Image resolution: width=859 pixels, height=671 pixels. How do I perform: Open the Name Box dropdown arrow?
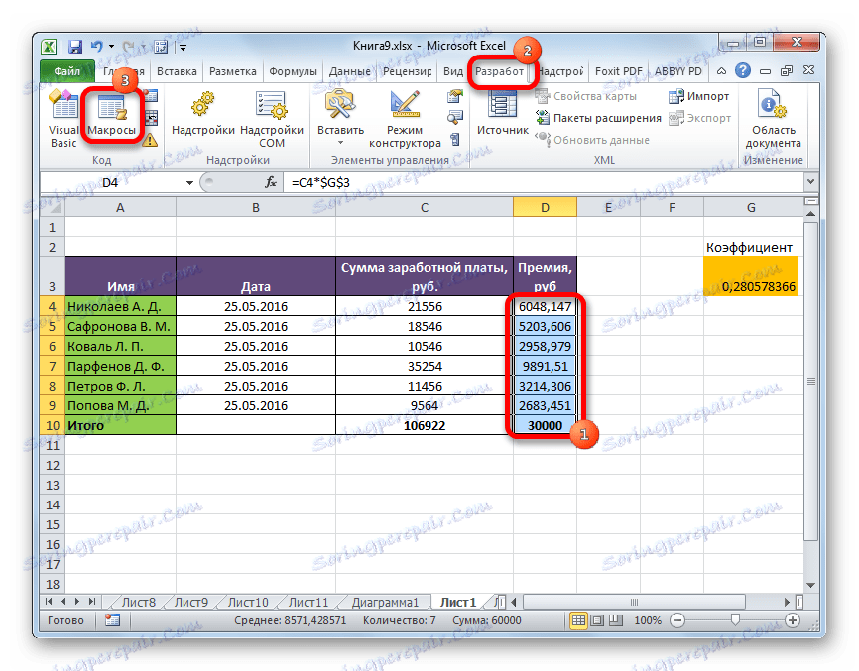[x=189, y=182]
